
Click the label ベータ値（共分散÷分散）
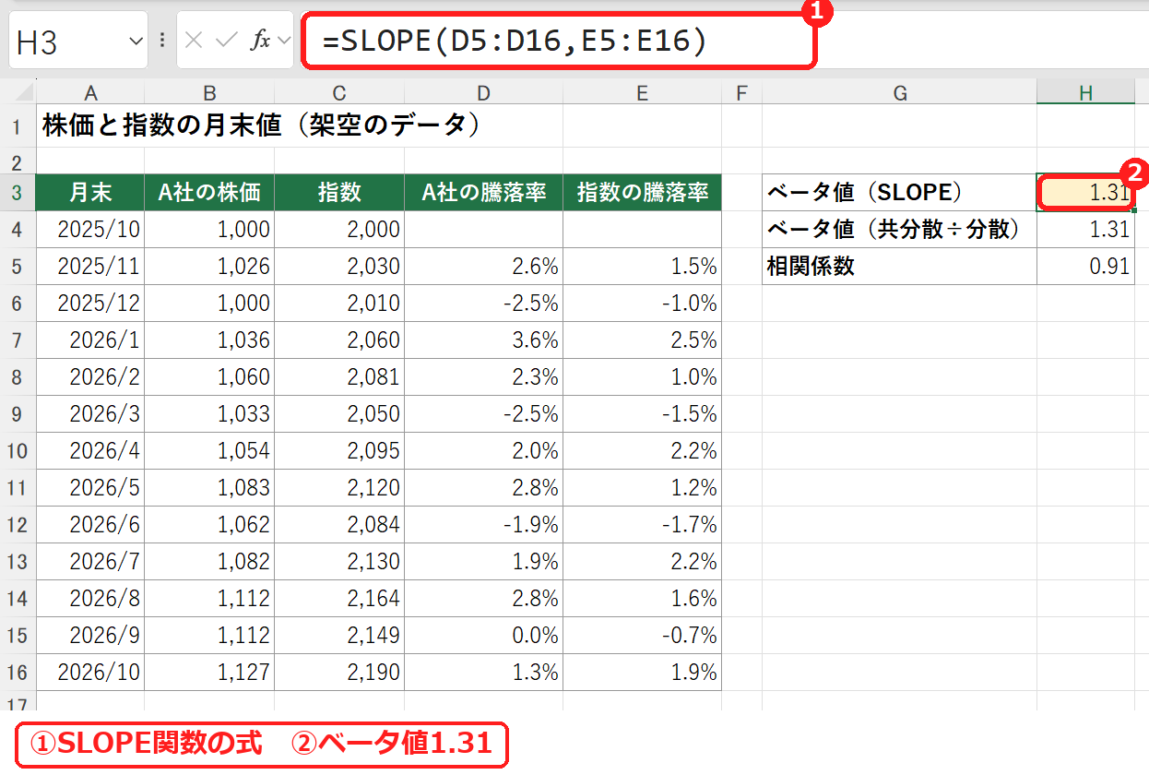900,229
